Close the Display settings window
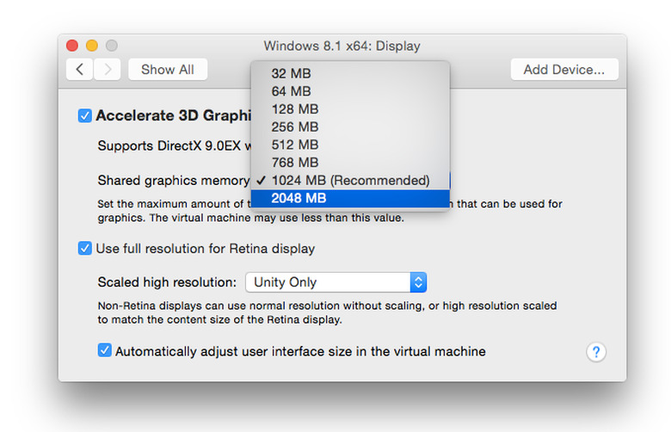This screenshot has height=432, width=671. point(72,46)
